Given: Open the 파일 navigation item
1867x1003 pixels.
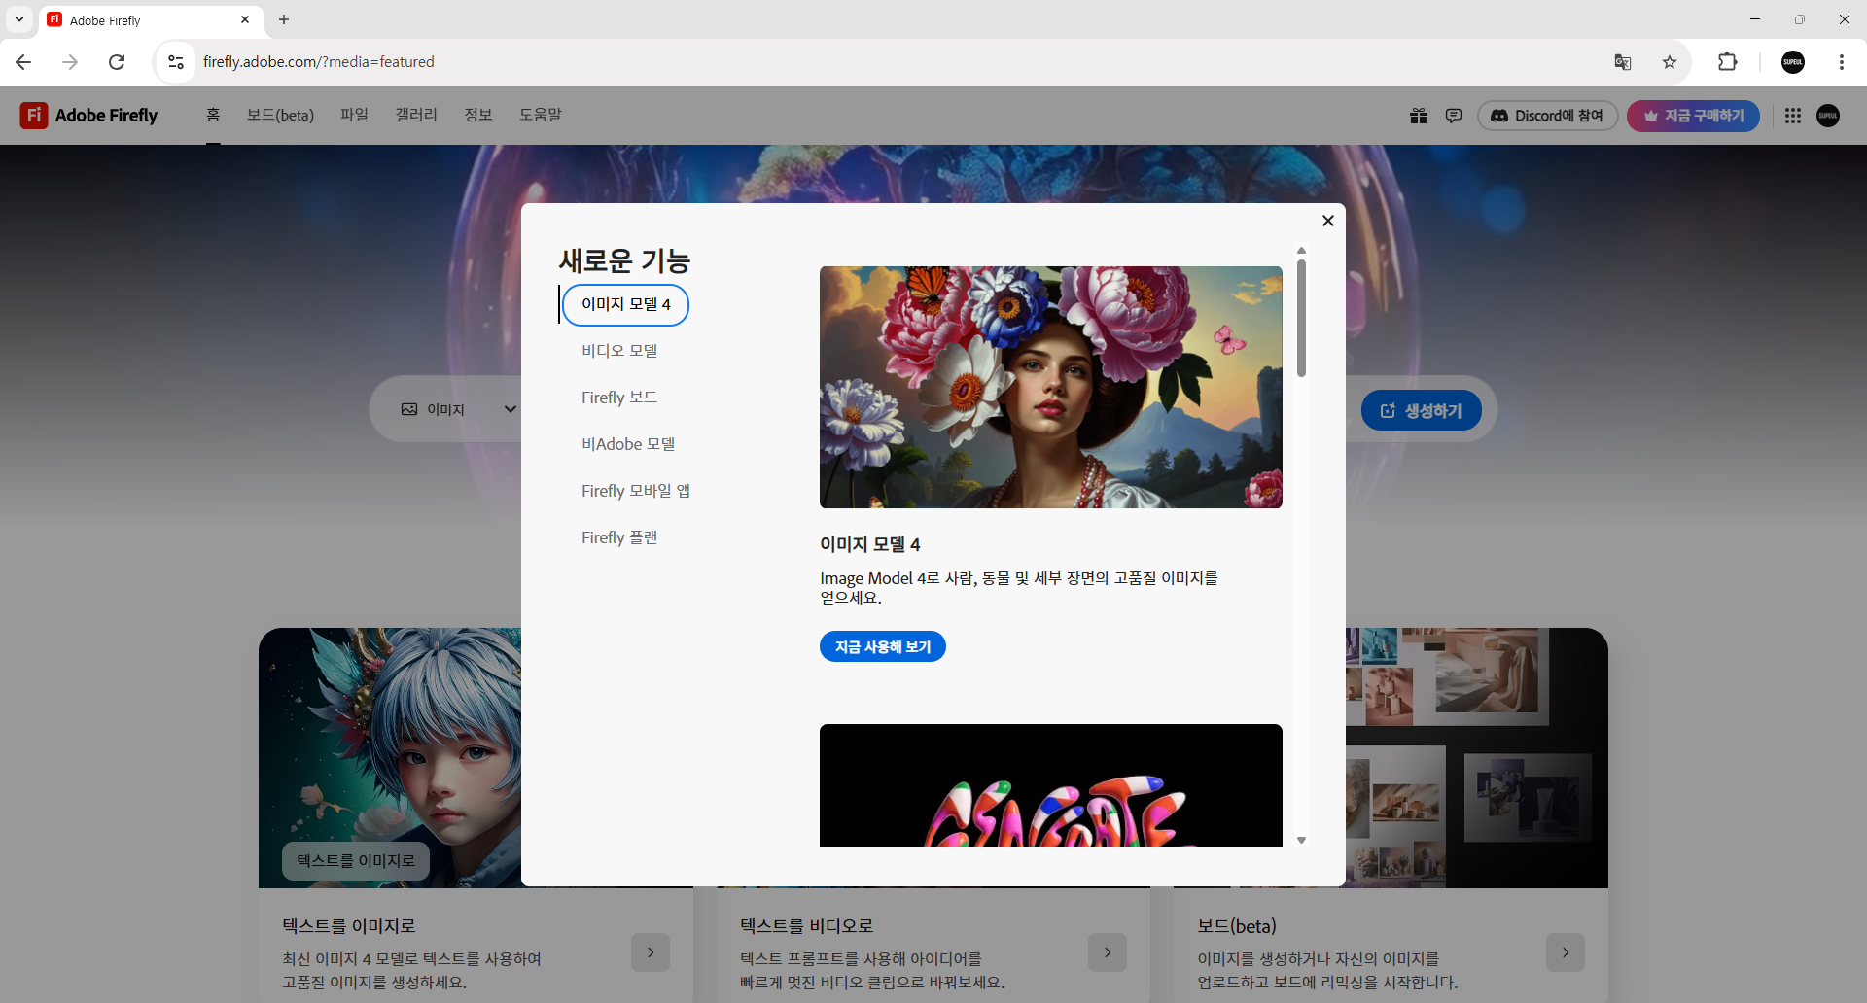Looking at the screenshot, I should coord(354,115).
